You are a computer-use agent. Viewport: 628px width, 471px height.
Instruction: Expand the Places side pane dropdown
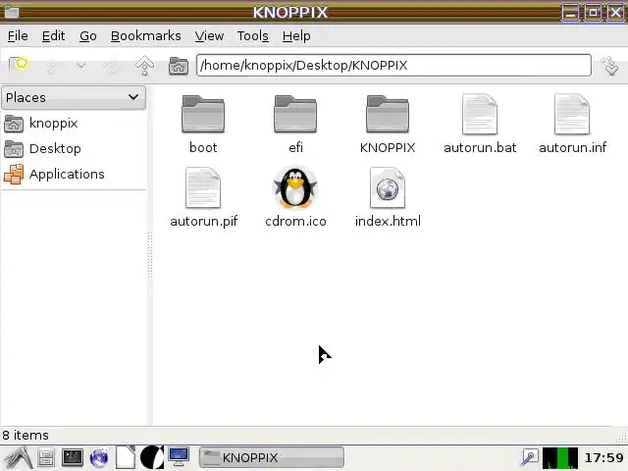[x=74, y=97]
